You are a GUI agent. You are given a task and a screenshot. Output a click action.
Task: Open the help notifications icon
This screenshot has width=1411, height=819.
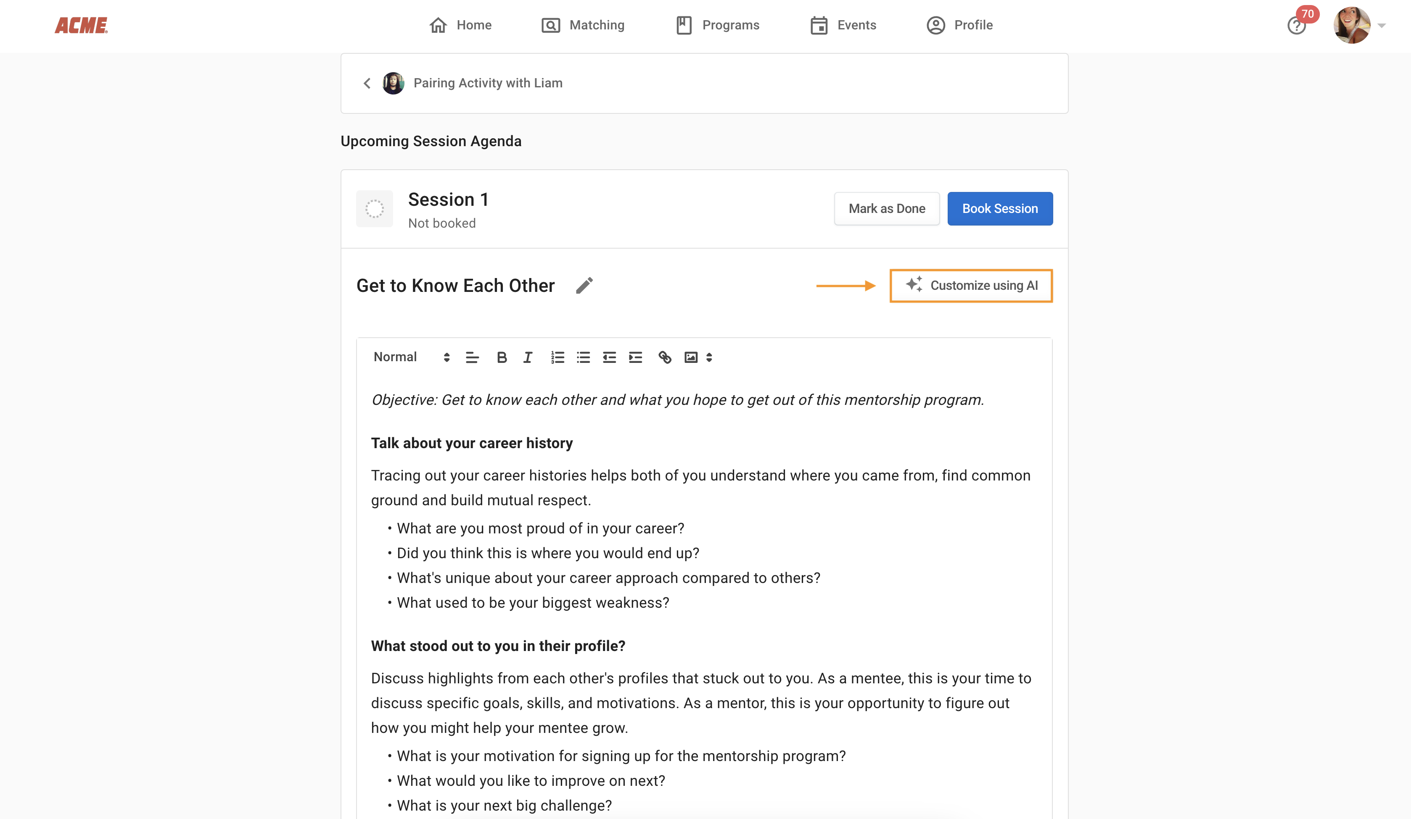[x=1296, y=26]
